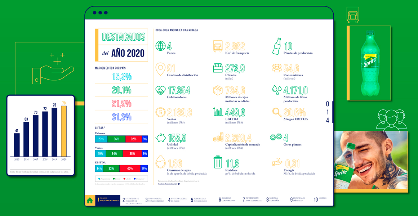Click the trash bin icon for Residuos
This screenshot has height=216, width=418.
[218, 162]
